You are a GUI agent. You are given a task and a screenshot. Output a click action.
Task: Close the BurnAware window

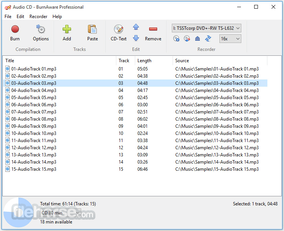[x=273, y=7]
